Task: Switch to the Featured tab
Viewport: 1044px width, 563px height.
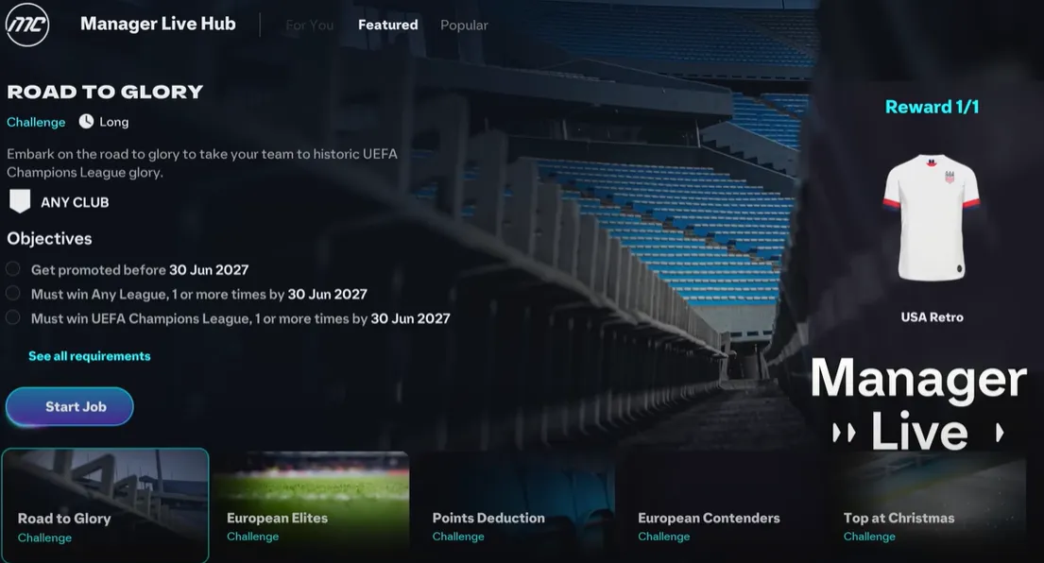Action: 388,25
